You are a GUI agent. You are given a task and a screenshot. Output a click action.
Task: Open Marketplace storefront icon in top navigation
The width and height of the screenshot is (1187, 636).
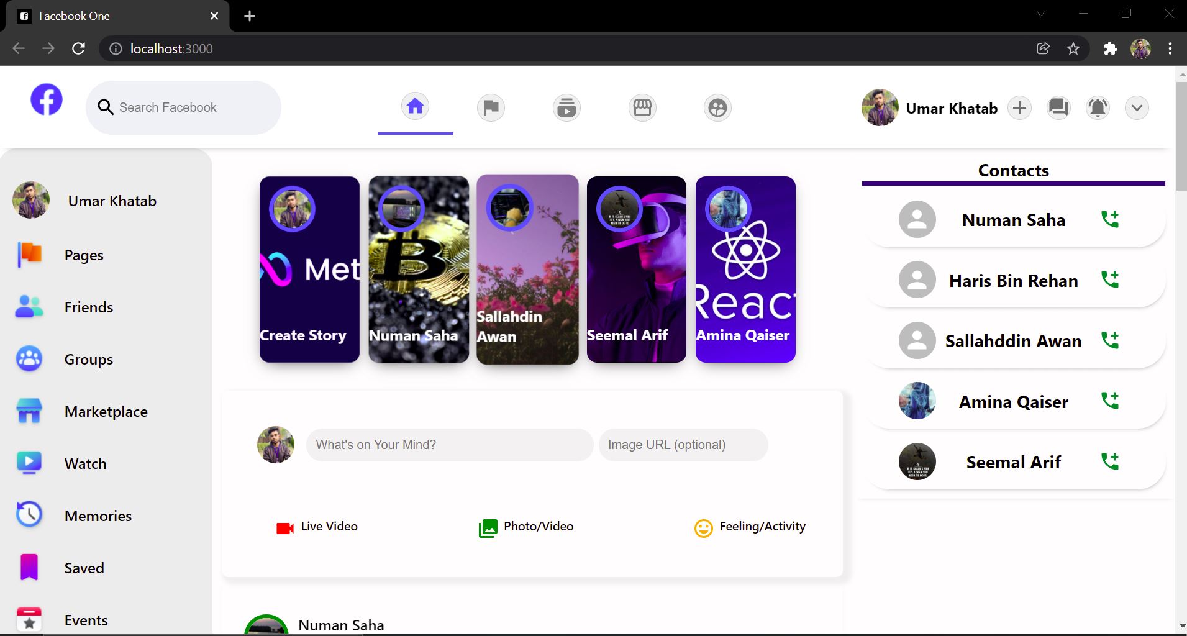click(642, 107)
